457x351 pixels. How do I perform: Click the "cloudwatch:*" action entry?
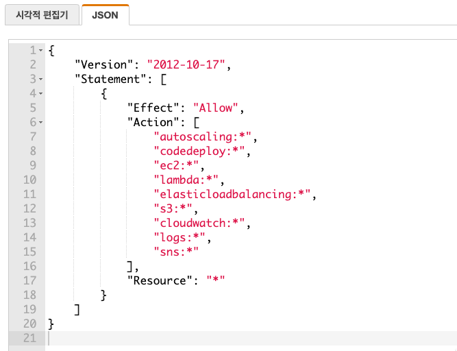[199, 223]
